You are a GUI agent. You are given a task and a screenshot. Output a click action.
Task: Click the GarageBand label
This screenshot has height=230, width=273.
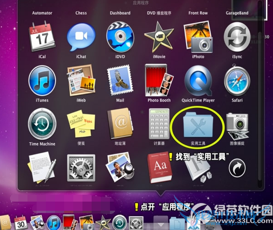(237, 13)
